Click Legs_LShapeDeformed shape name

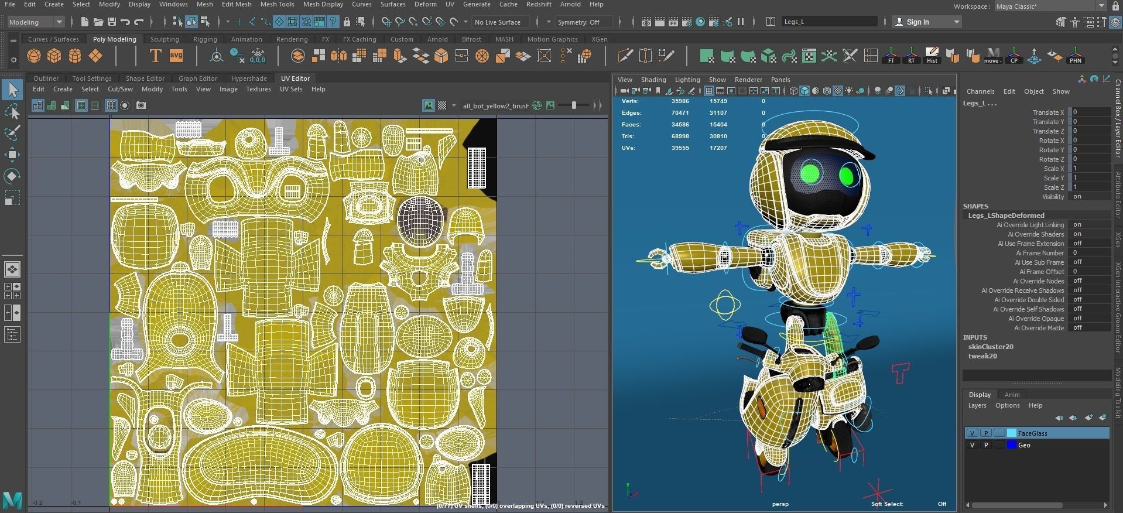click(x=1006, y=216)
